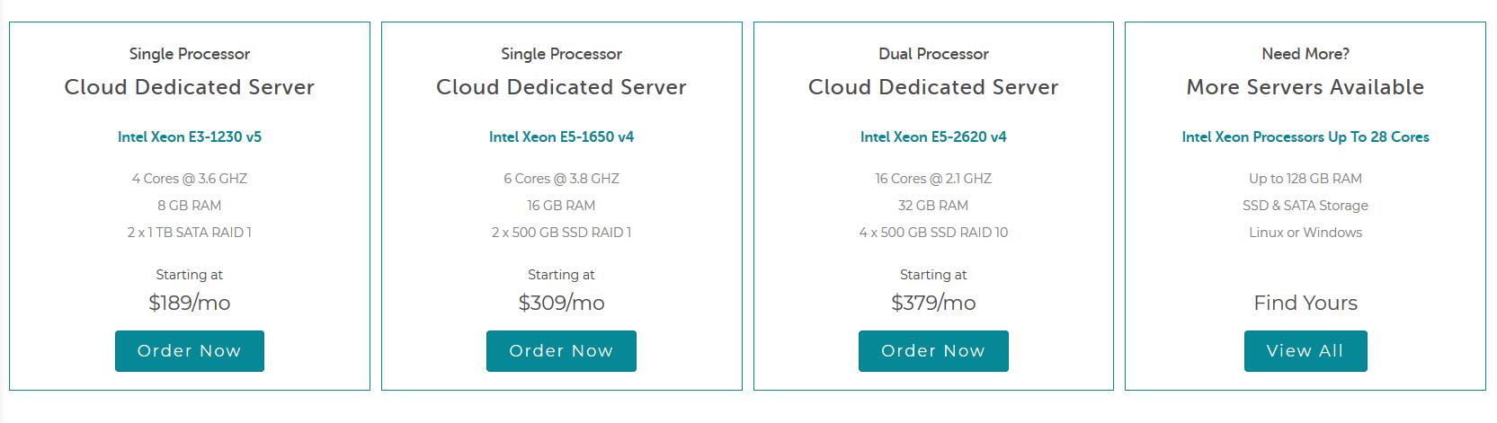Select the Intel Xeon E3-1230 v5 link
Screen dimensions: 1497x423
(190, 137)
